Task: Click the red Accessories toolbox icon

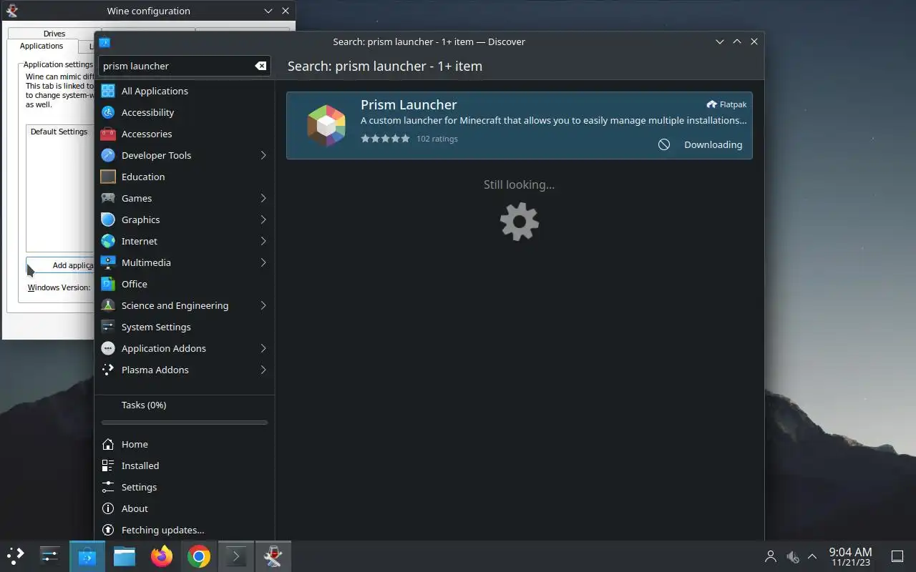Action: pos(108,134)
